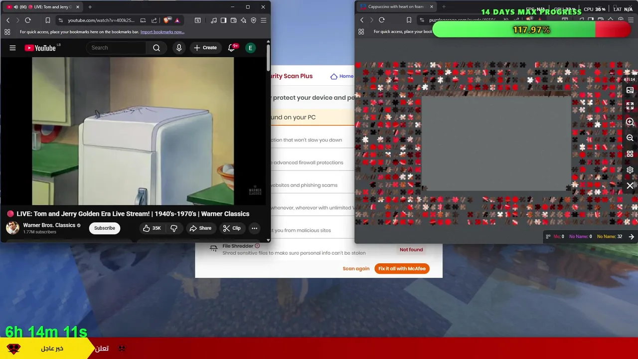Close the Cappuccino with heart on foam tab
Image resolution: width=638 pixels, height=359 pixels.
click(x=432, y=7)
